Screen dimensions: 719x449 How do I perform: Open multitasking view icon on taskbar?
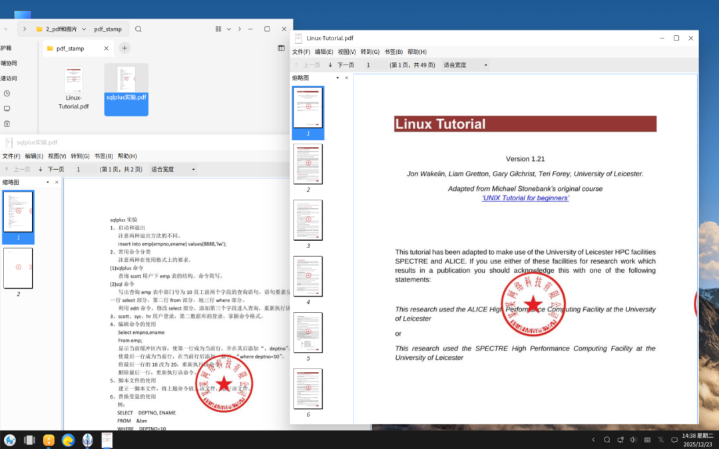coord(29,440)
